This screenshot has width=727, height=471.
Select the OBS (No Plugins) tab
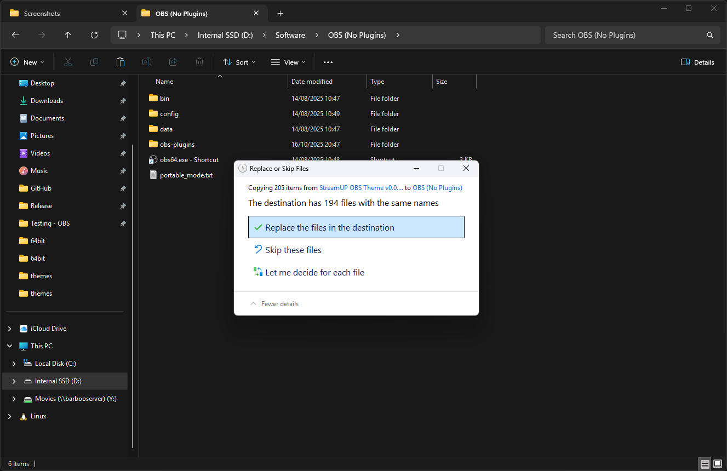[201, 13]
